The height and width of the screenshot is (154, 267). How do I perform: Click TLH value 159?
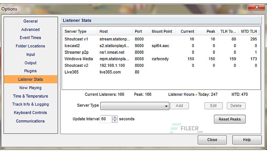click(233, 59)
